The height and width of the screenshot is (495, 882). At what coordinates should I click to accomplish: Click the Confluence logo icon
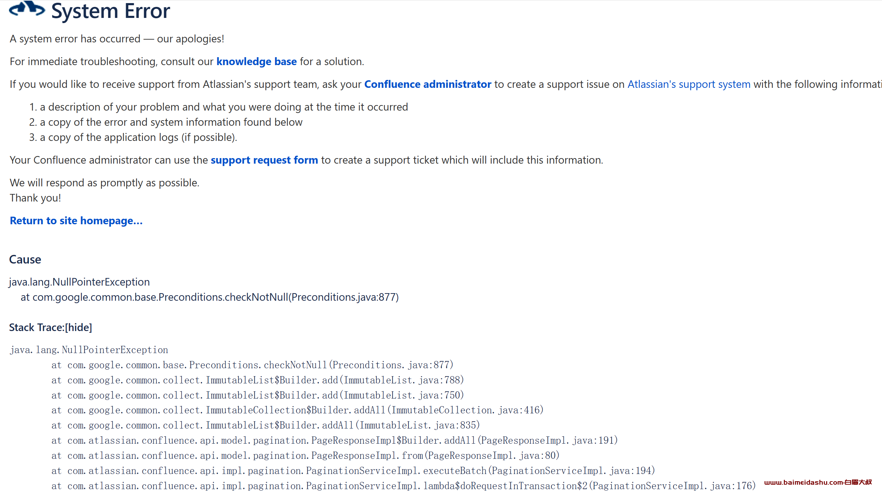[27, 9]
